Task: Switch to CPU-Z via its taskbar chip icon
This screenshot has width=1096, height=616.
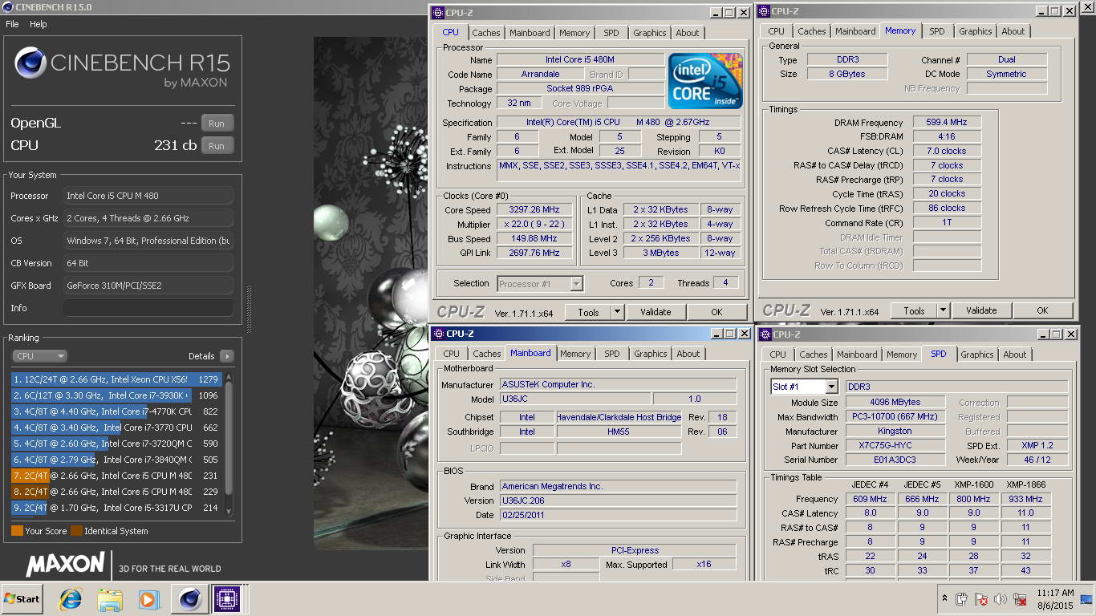Action: click(x=227, y=599)
